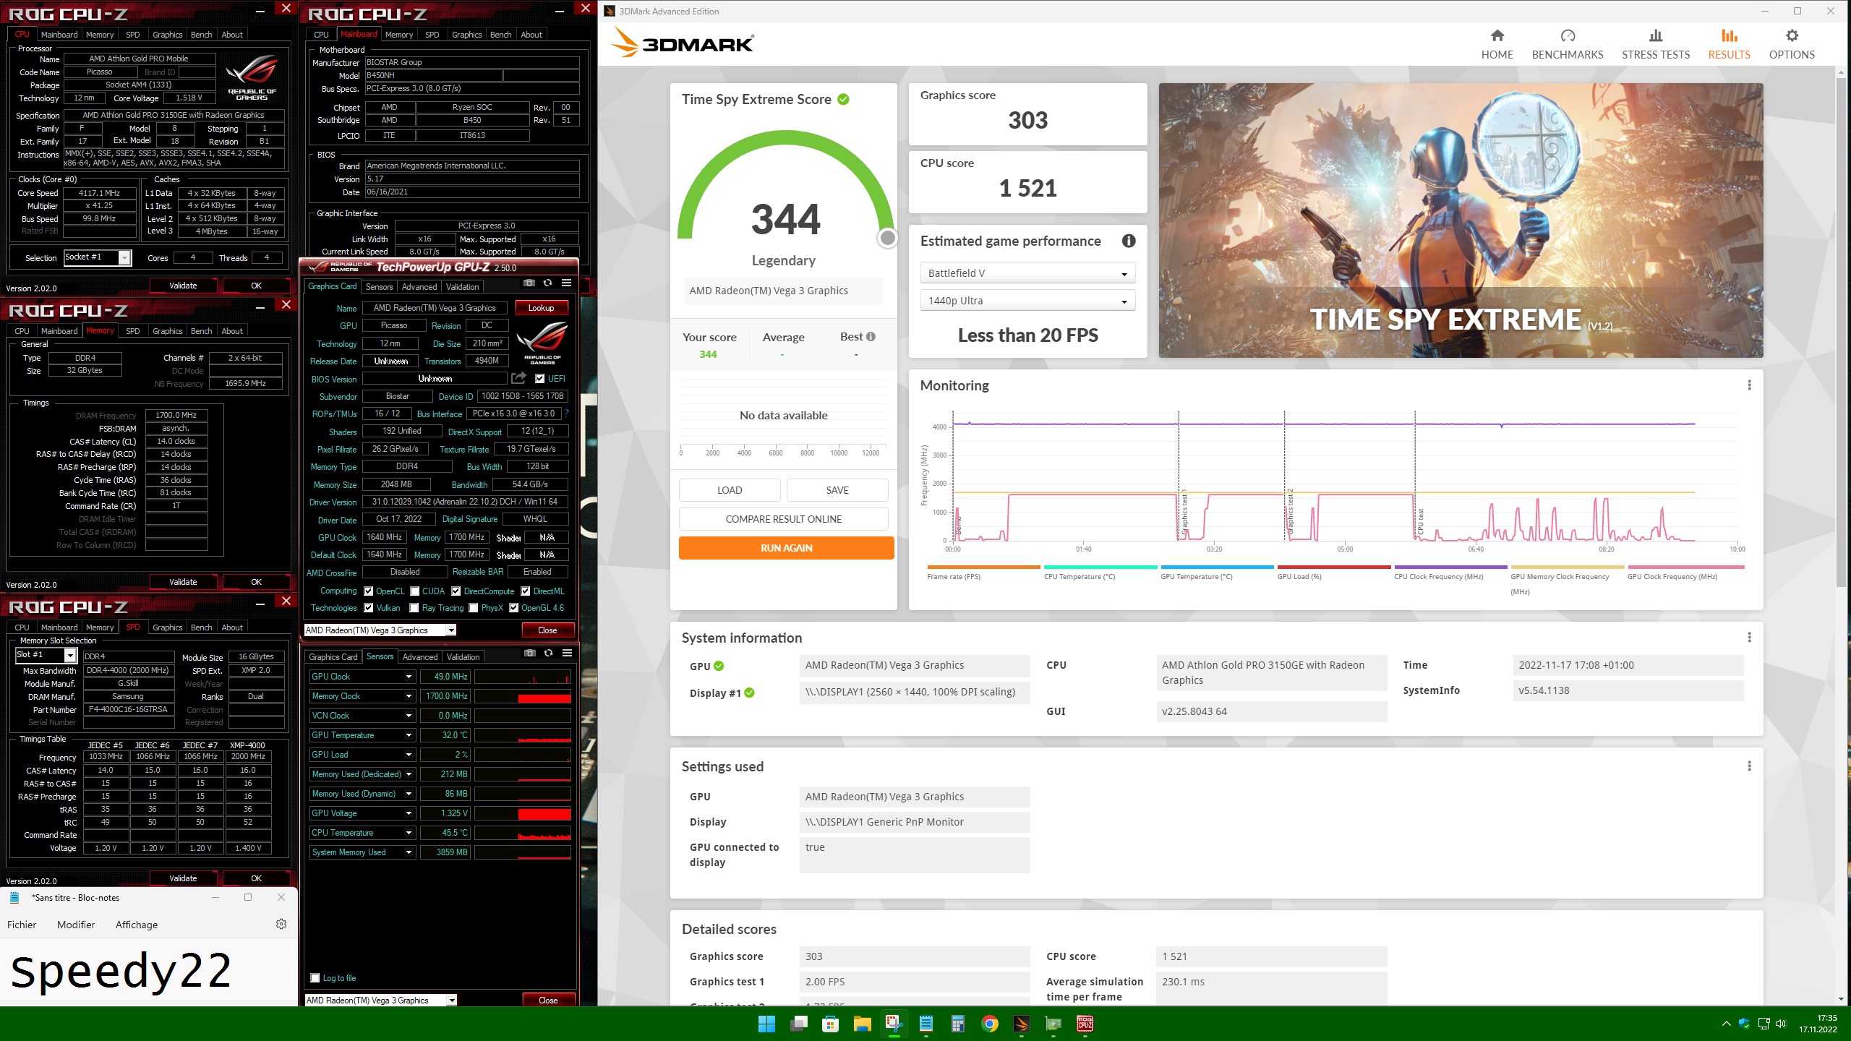Image resolution: width=1851 pixels, height=1041 pixels.
Task: Open Settings used three-dot menu
Action: tap(1749, 766)
